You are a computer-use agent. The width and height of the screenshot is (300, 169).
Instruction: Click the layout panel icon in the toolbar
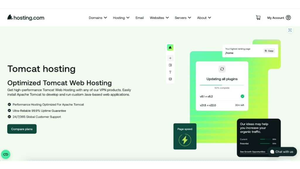(x=170, y=65)
